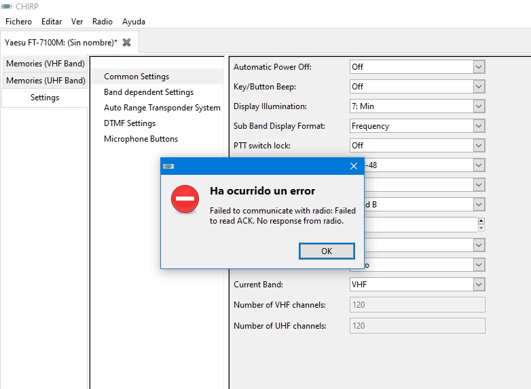
Task: Click the 'Automatic Power Off:' label
Action: pos(272,67)
